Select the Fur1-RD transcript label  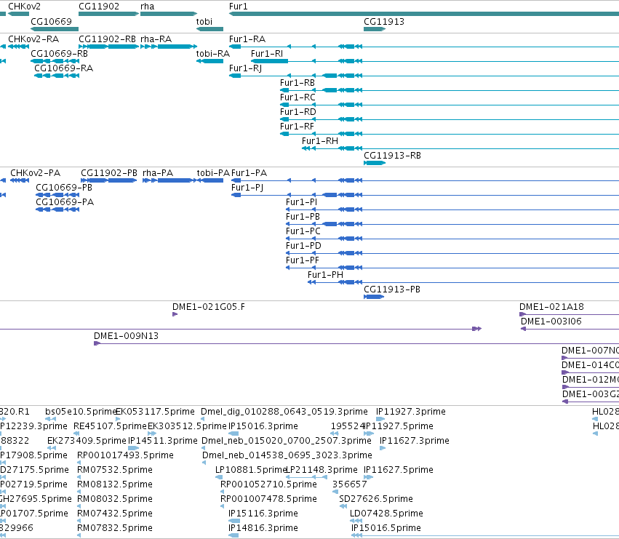click(298, 112)
